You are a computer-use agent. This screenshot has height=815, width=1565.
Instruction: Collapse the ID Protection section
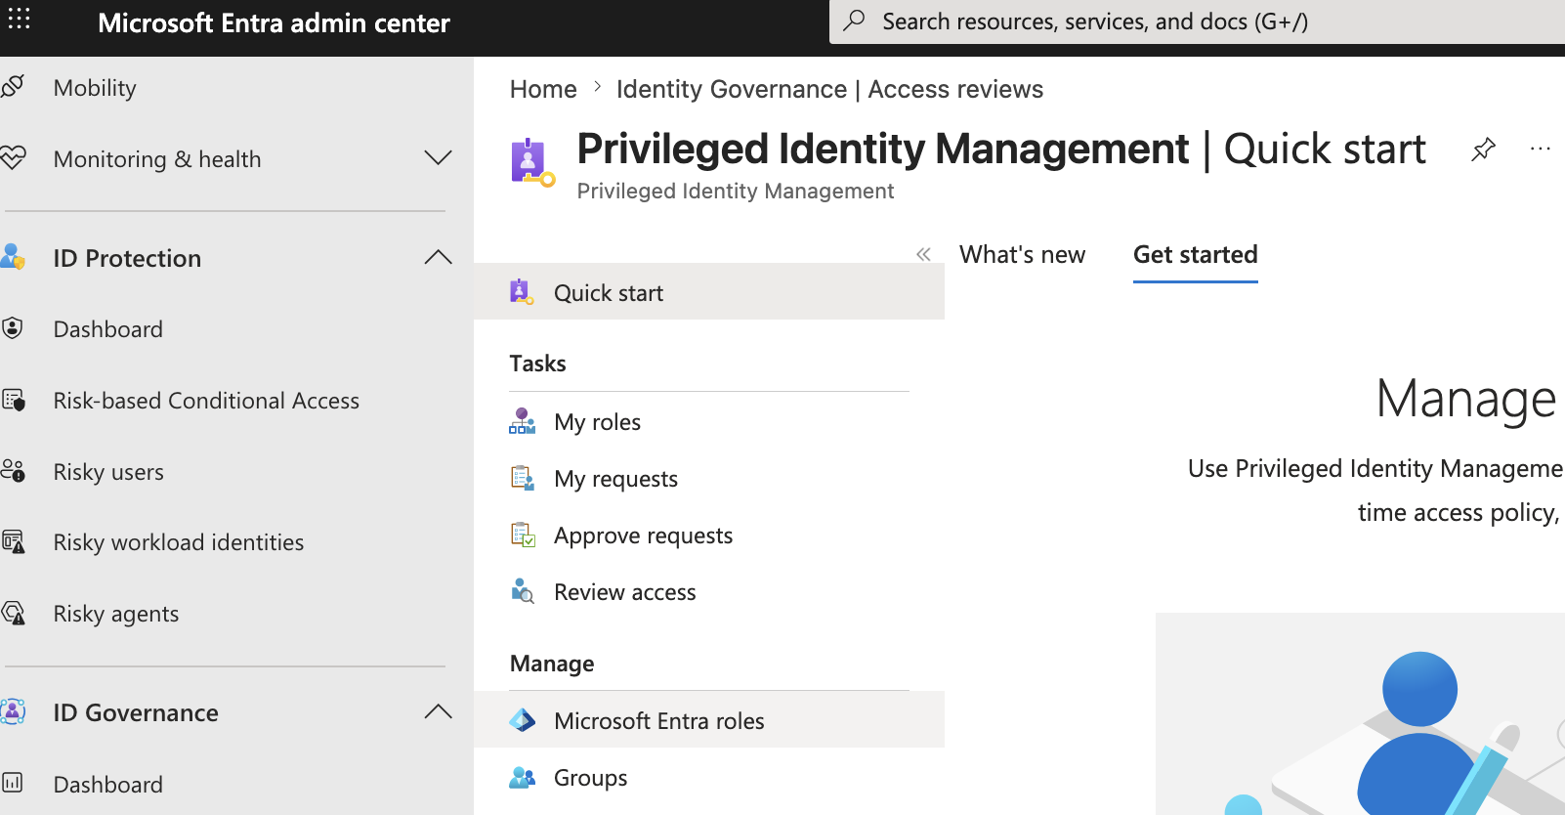coord(438,258)
